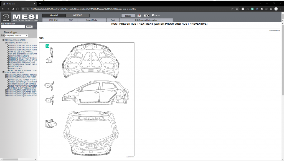Image resolution: width=284 pixels, height=161 pixels.
Task: Click the printer icon beside Manual type dropdown
Action: pos(2,35)
